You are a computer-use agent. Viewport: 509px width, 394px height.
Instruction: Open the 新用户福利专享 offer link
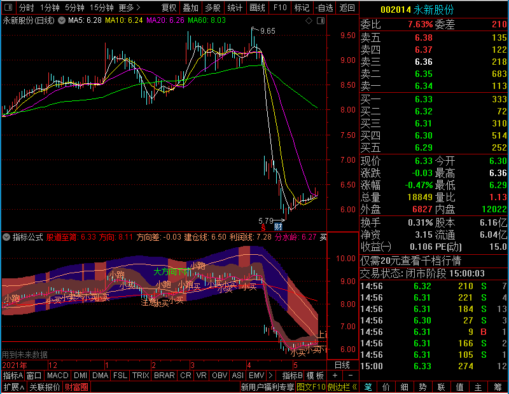pyautogui.click(x=267, y=387)
